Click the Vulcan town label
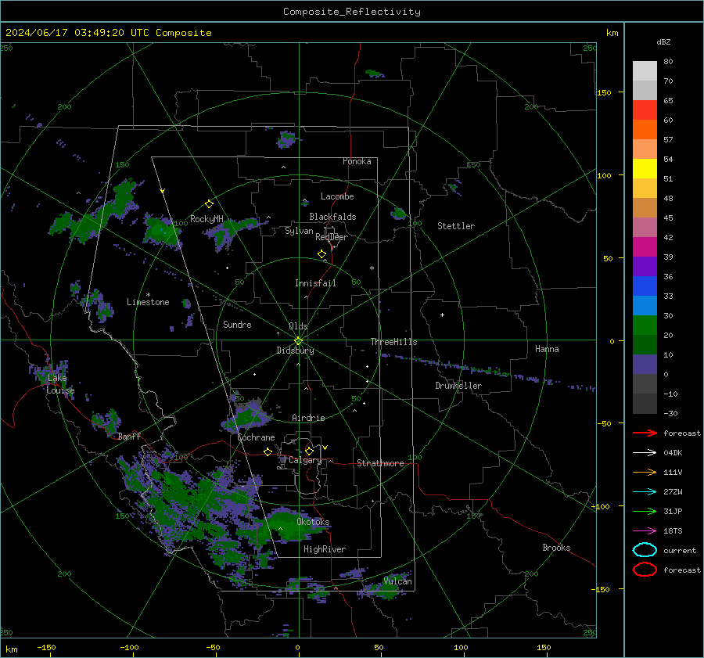The height and width of the screenshot is (658, 704). click(397, 581)
